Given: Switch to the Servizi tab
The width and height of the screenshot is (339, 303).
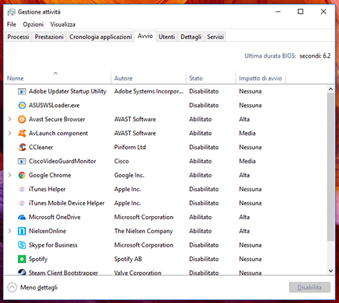Looking at the screenshot, I should click(215, 37).
